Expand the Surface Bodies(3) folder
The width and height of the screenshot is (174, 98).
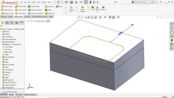[x=1, y=39]
